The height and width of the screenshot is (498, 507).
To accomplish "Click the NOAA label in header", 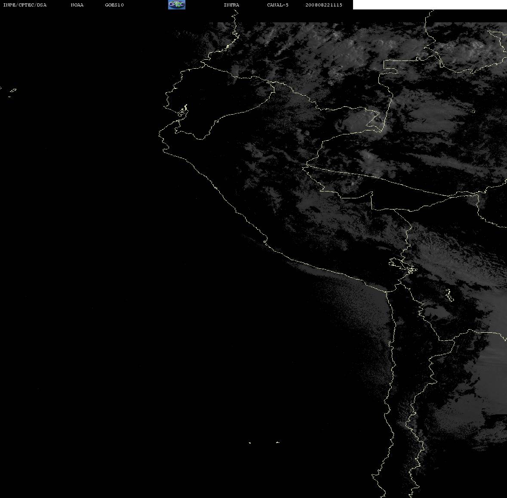I will click(x=77, y=5).
